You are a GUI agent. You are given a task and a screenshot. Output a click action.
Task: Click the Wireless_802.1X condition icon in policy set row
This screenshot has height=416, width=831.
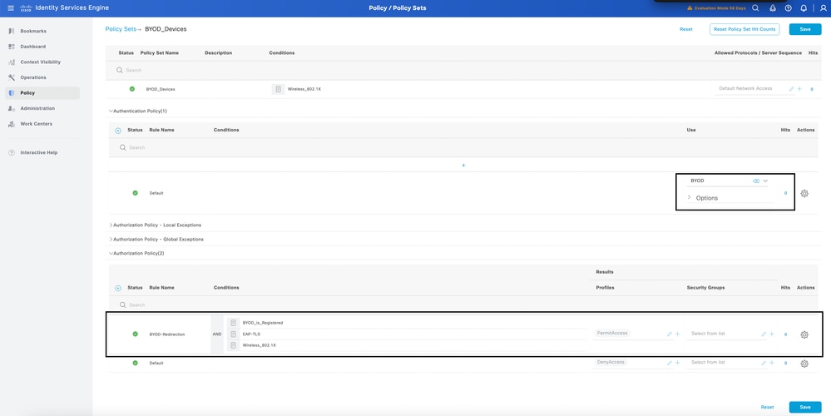point(278,89)
